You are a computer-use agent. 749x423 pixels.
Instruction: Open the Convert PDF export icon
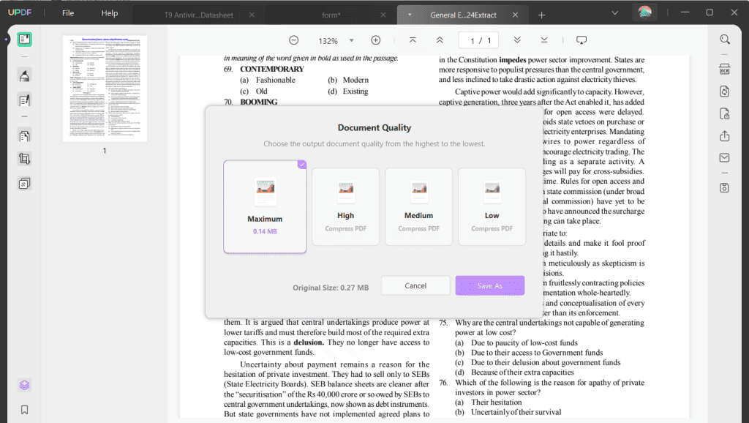pos(725,91)
